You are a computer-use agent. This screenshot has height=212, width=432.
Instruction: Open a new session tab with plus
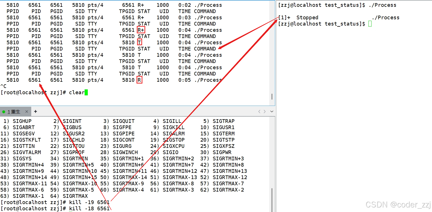[36, 112]
